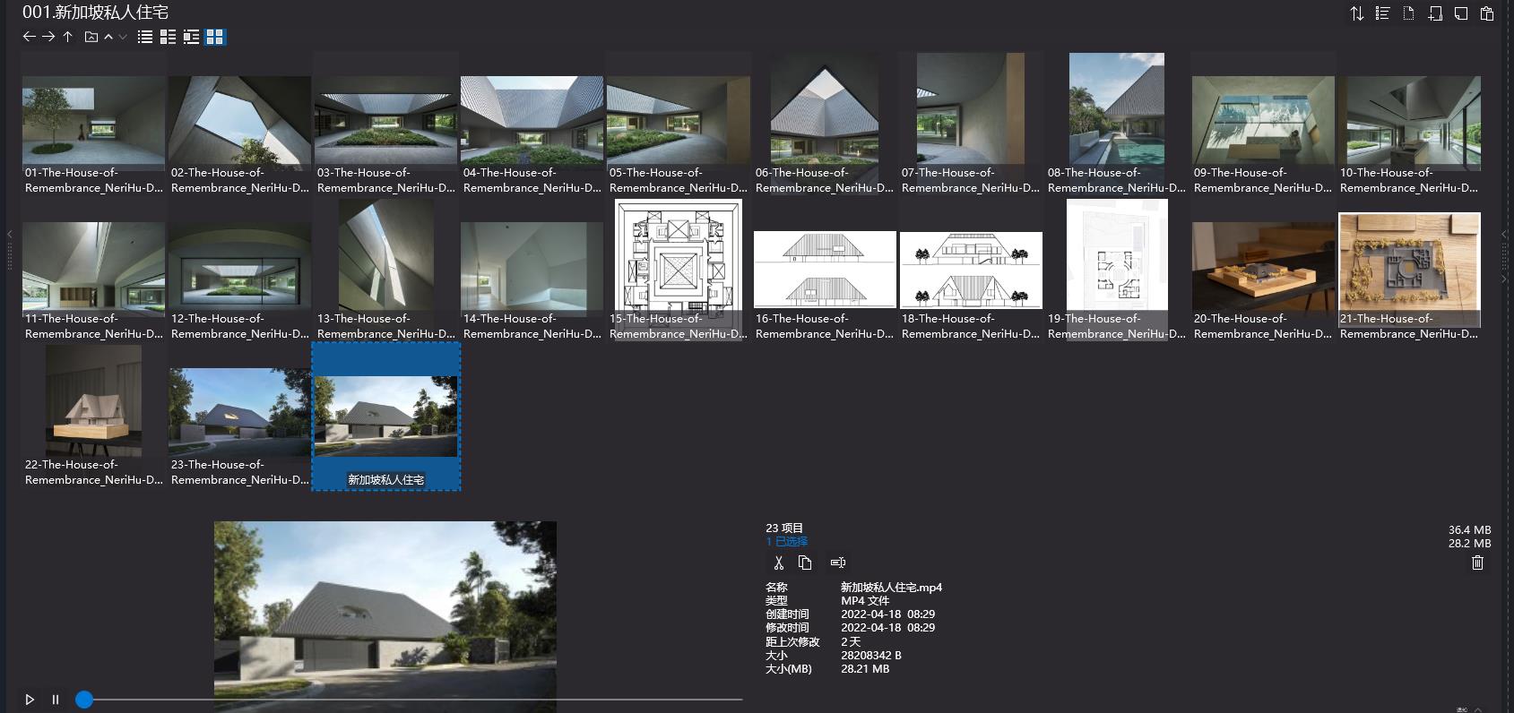Rename the selected file via rename icon

pyautogui.click(x=838, y=563)
